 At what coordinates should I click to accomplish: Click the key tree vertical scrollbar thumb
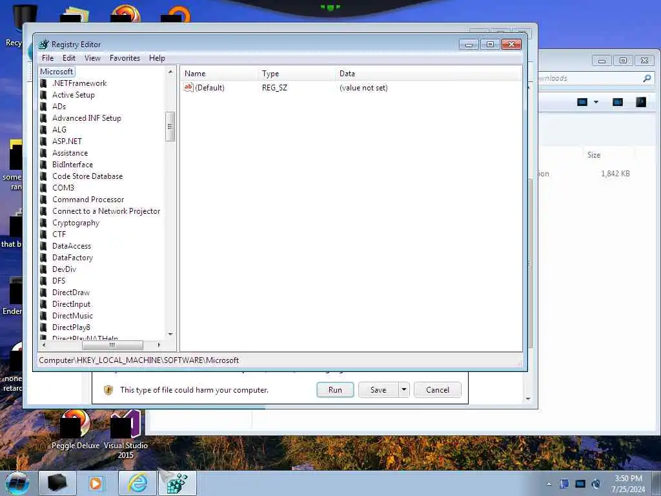(170, 127)
